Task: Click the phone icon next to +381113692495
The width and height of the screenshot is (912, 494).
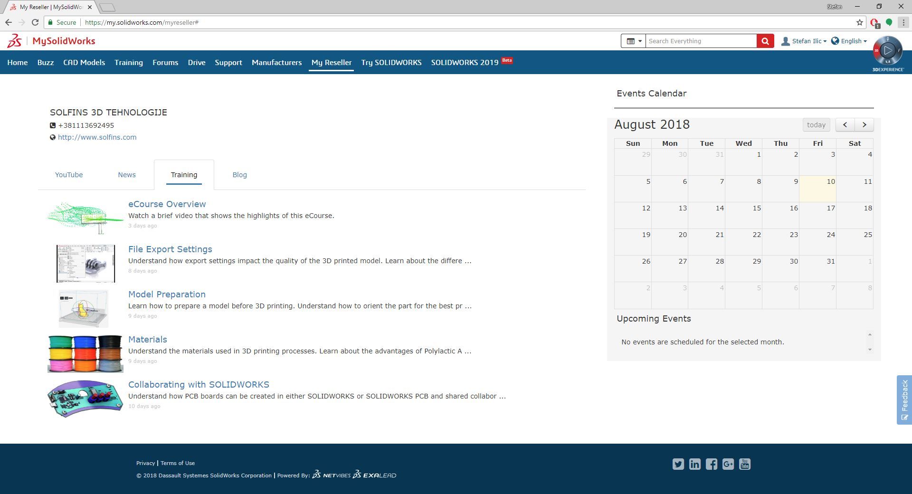Action: pos(53,125)
